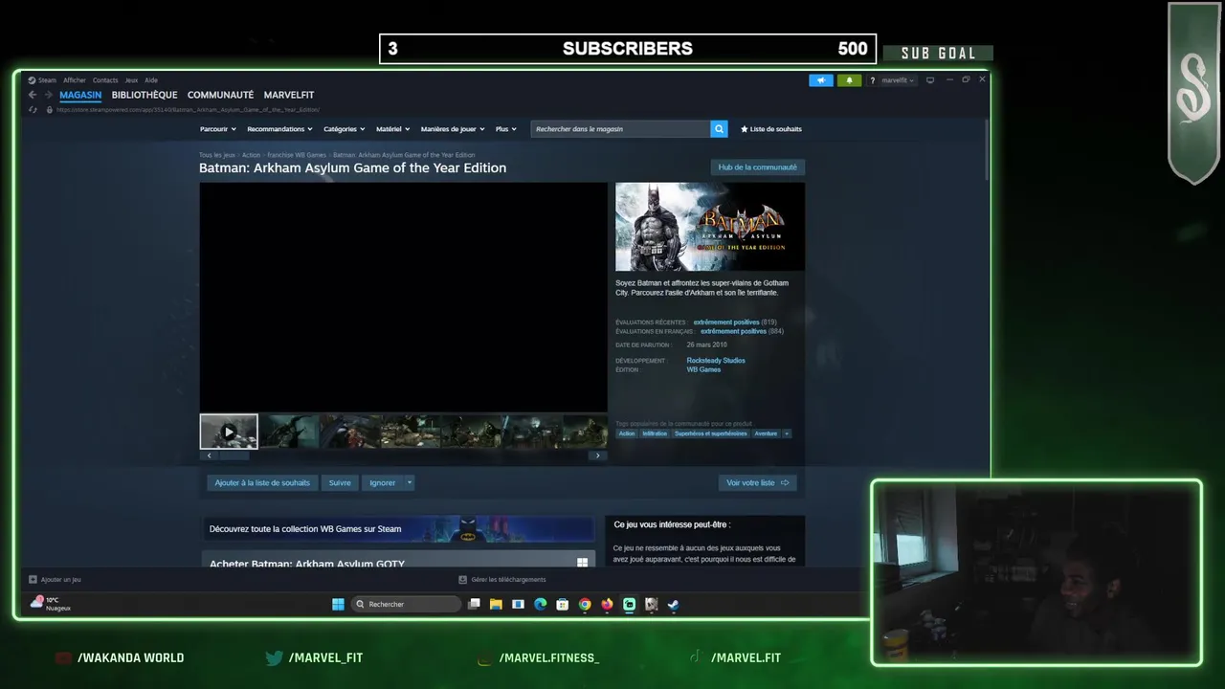Open the marvelfit account dropdown
Viewport: 1225px width, 689px height.
[898, 80]
